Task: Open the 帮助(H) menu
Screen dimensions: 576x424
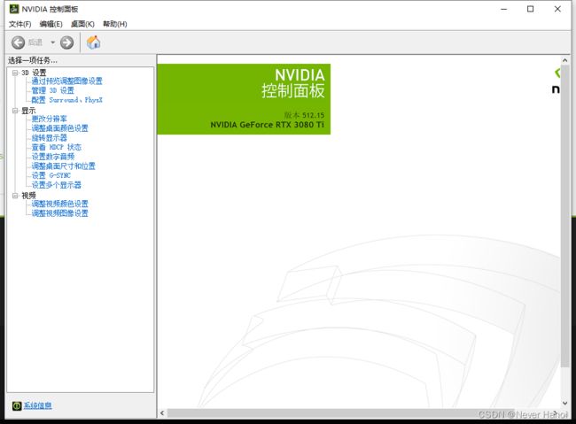Action: tap(115, 24)
